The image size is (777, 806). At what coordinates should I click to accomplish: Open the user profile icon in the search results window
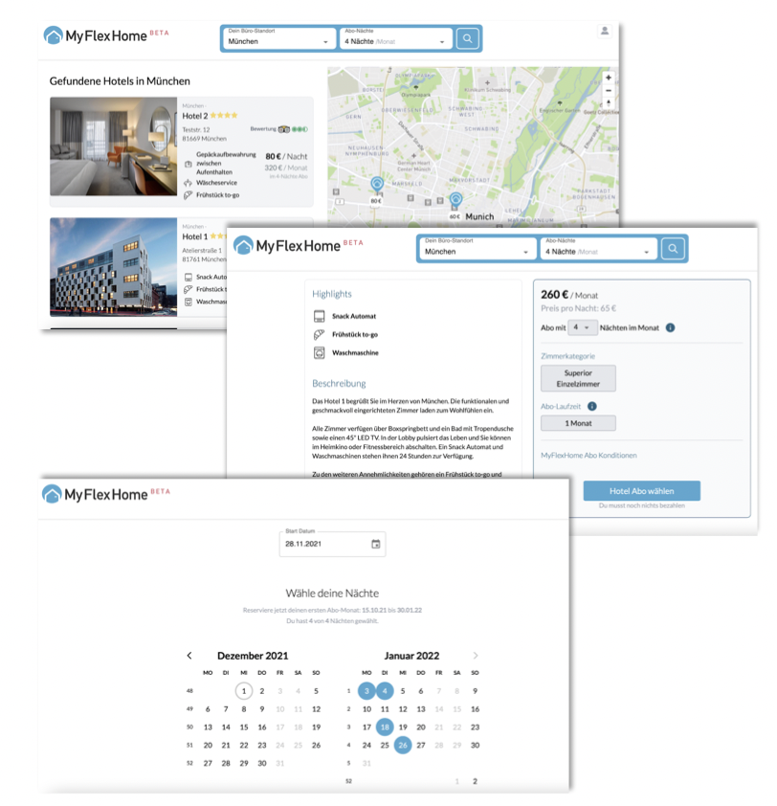tap(605, 31)
